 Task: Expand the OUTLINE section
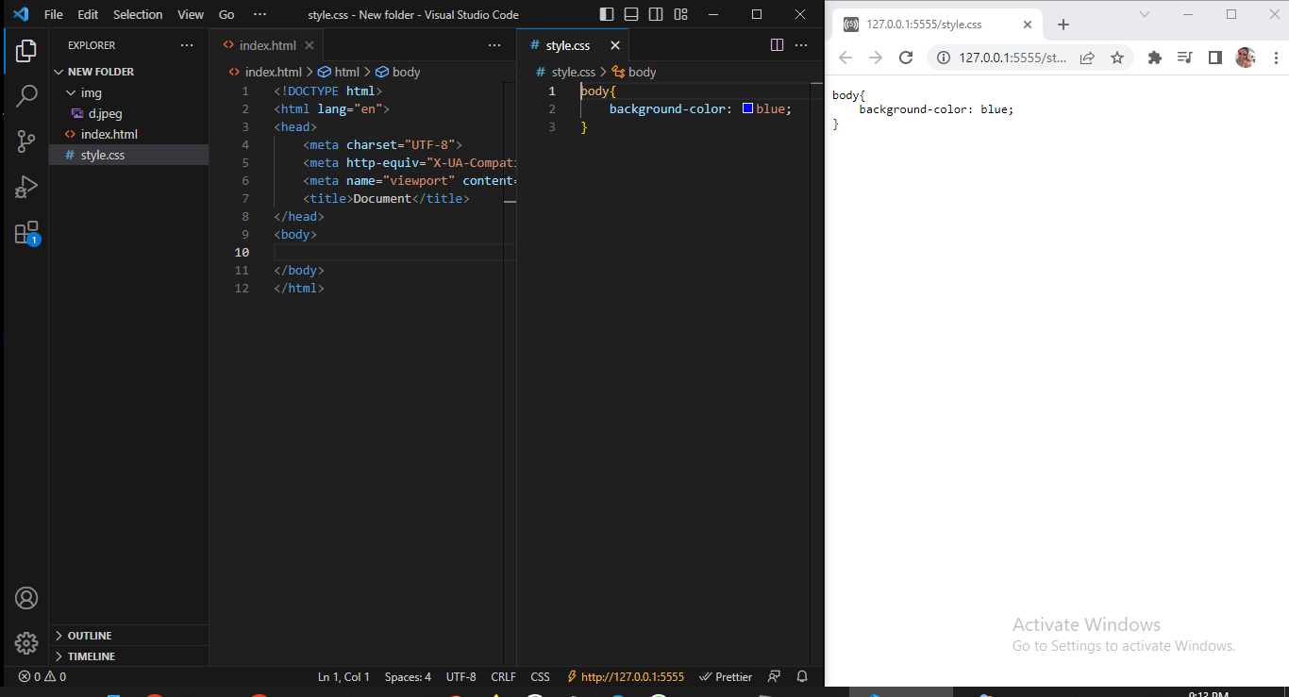pyautogui.click(x=129, y=636)
